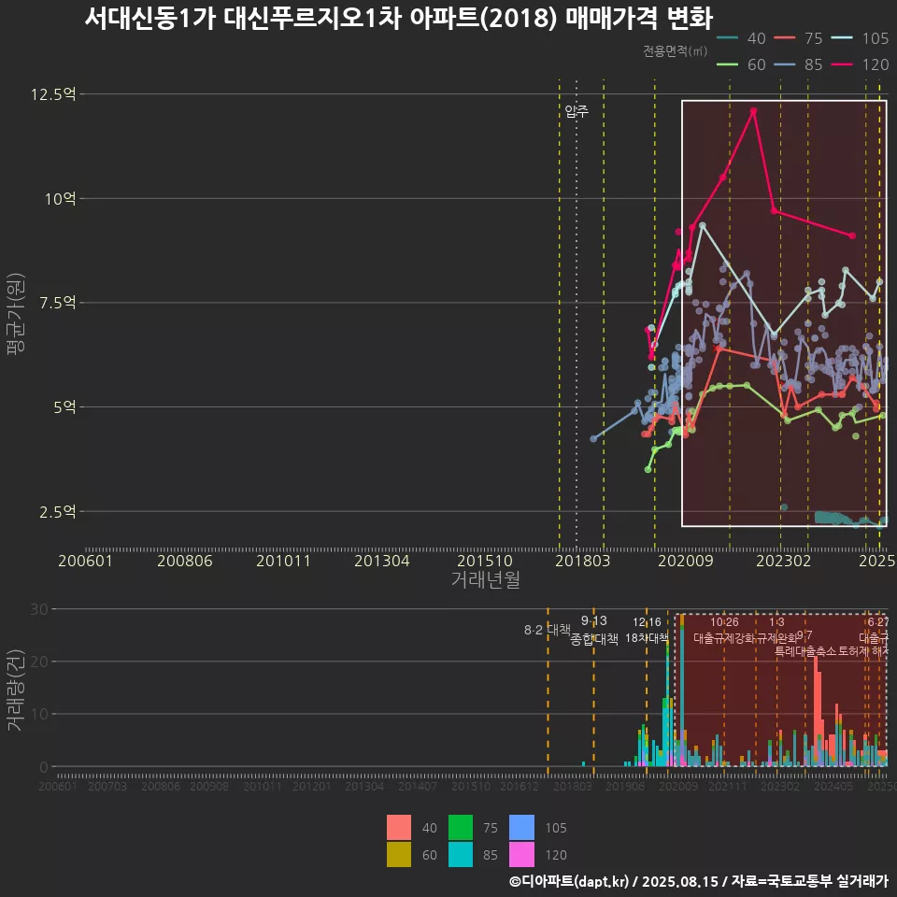897x897 pixels.
Task: Click the 10·26 대출규제강화 policy marker label
Action: coord(724,630)
